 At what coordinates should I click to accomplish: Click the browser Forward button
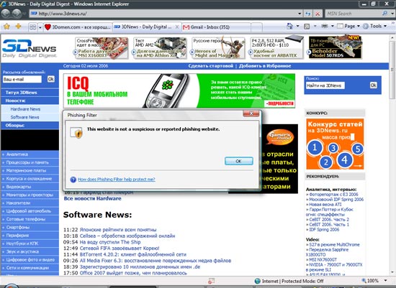(17, 14)
